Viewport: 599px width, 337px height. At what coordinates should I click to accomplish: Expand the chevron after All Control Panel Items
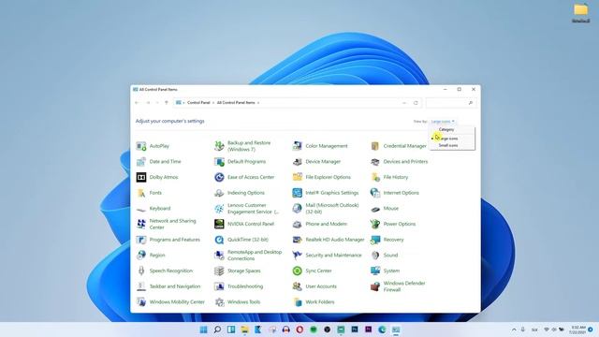(258, 103)
